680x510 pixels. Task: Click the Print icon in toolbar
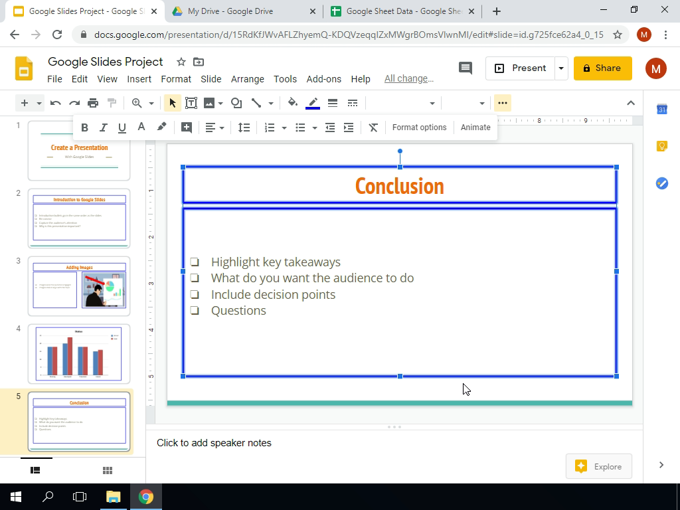(x=93, y=103)
